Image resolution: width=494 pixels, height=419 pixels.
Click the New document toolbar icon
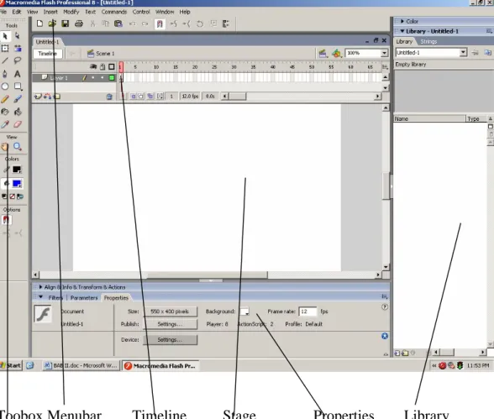pyautogui.click(x=39, y=24)
